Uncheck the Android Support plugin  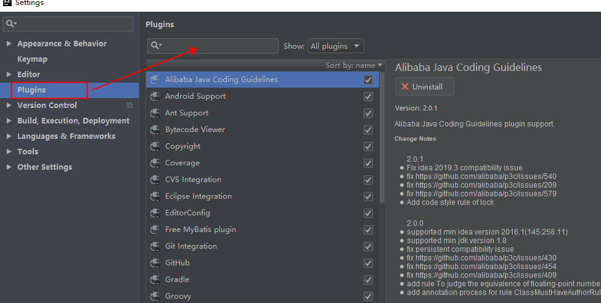pos(368,96)
